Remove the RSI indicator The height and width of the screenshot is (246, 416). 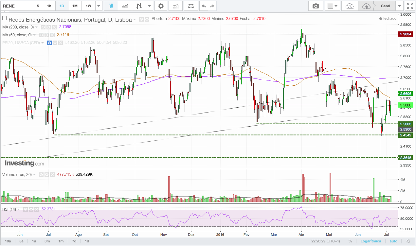(x=37, y=209)
